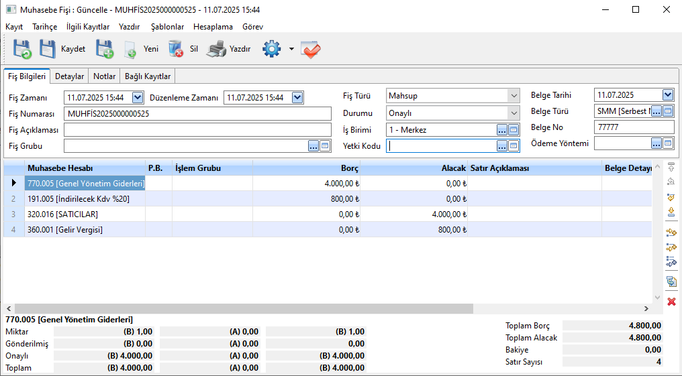Click the save-and-new floppy icon with plus
Screen dimensions: 682x376
[x=104, y=49]
